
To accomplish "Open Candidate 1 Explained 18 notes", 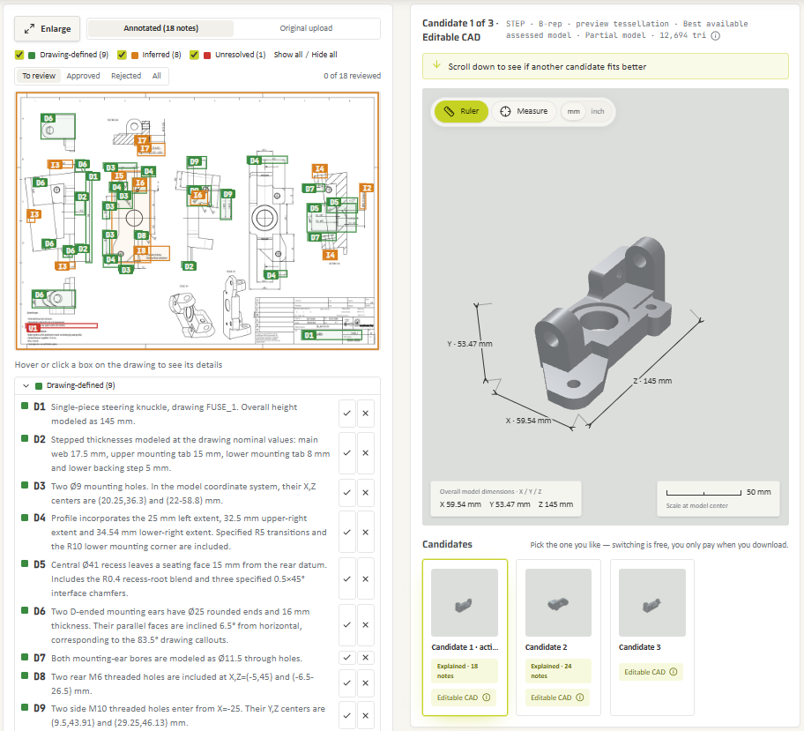I will [464, 671].
